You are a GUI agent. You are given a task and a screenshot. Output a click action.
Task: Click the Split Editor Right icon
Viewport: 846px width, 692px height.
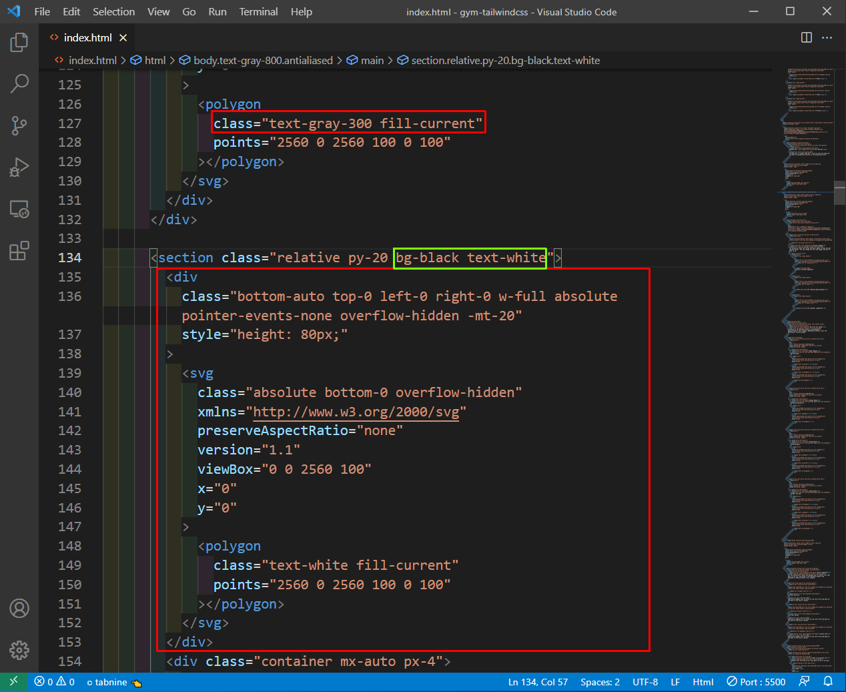point(807,37)
